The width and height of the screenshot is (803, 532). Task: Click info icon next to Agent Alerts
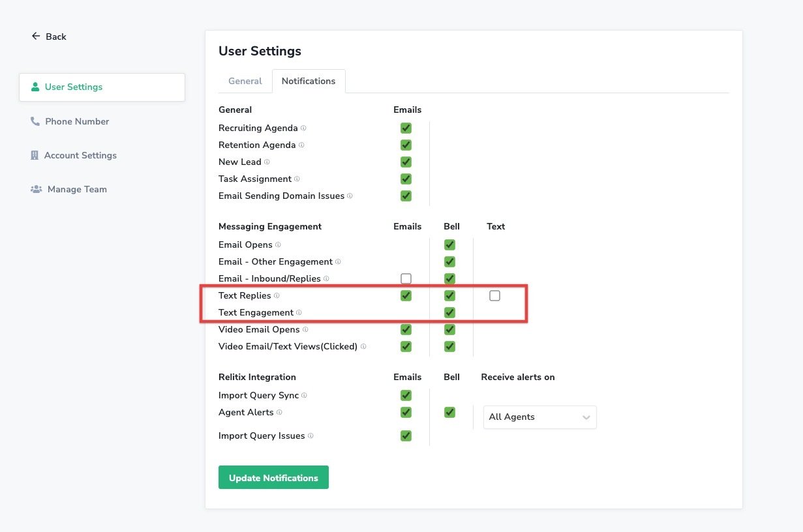279,412
